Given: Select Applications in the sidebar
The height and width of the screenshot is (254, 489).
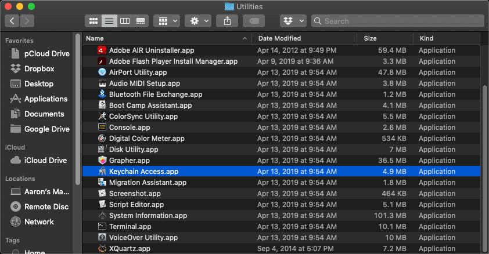Looking at the screenshot, I should point(46,99).
